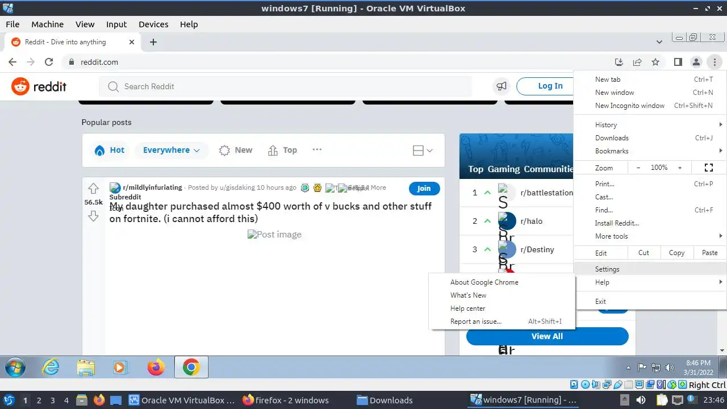Viewport: 727px width, 409px height.
Task: Choose Settings in Chrome menu
Action: (x=650, y=269)
